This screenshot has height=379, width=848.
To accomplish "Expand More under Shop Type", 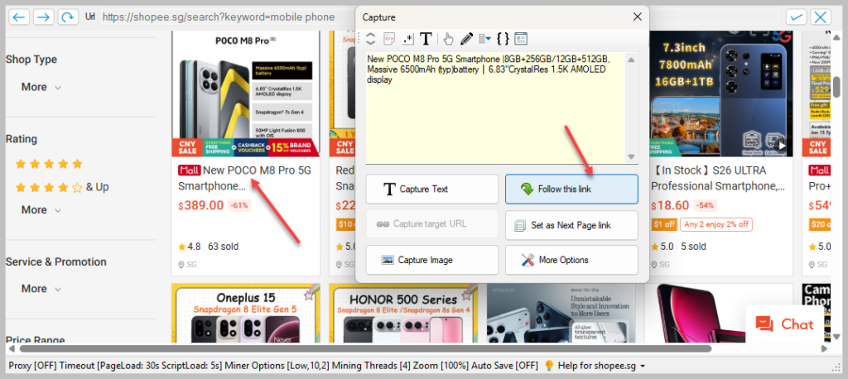I will coord(41,87).
